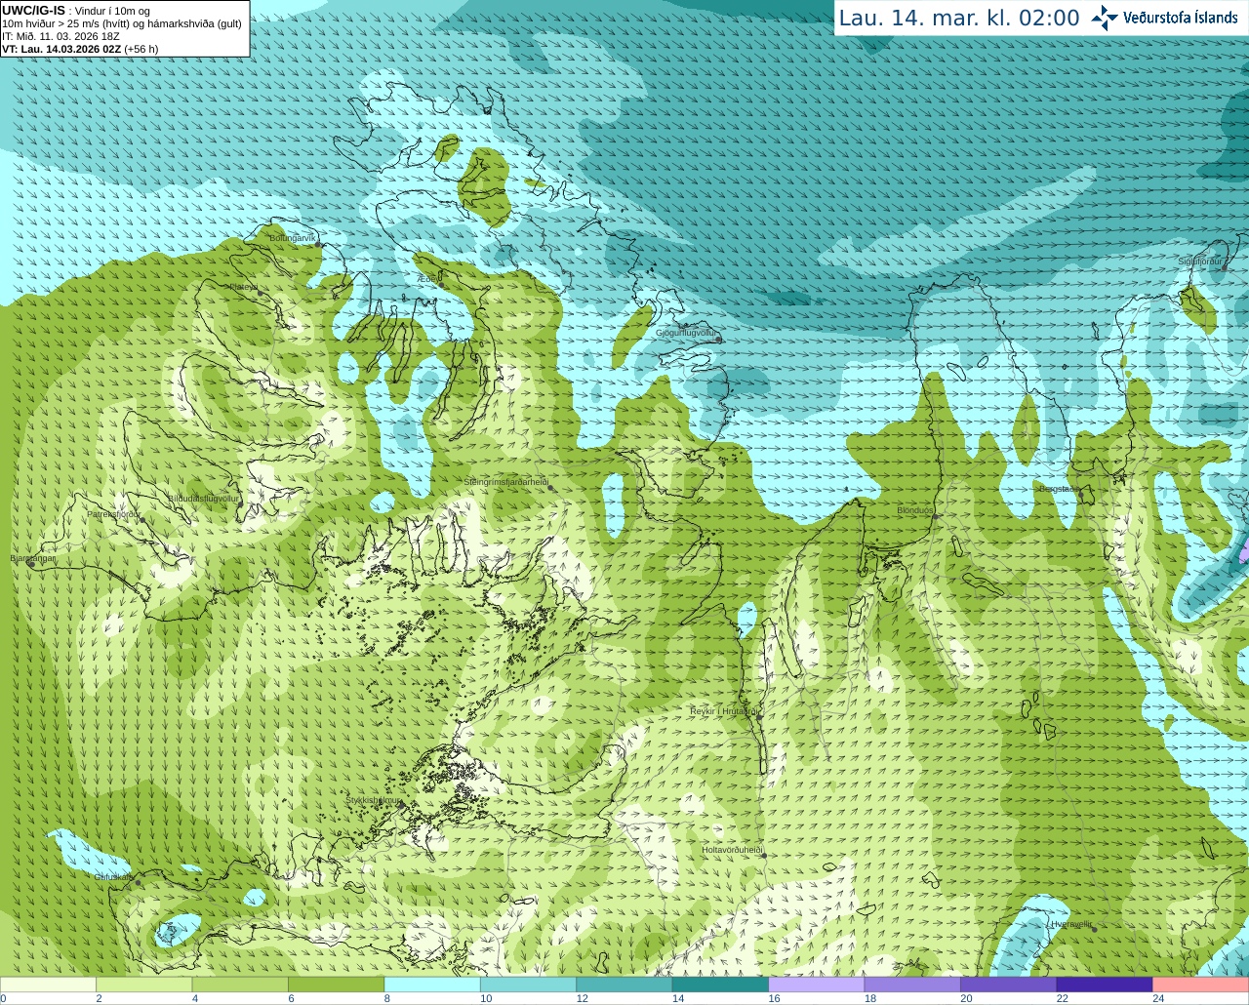
Task: Pick the dark teal 14–16 m/s legend swatch
Action: [720, 985]
